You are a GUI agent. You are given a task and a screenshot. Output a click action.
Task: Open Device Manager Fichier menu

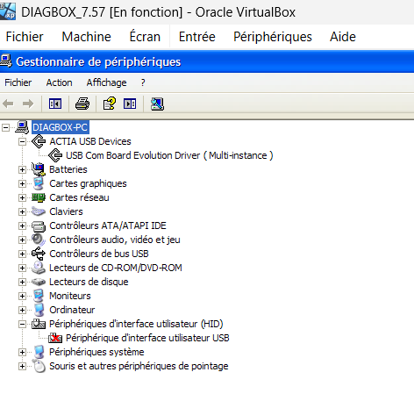pos(18,82)
